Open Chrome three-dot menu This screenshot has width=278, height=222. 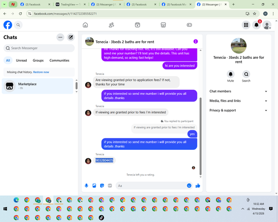point(273,13)
